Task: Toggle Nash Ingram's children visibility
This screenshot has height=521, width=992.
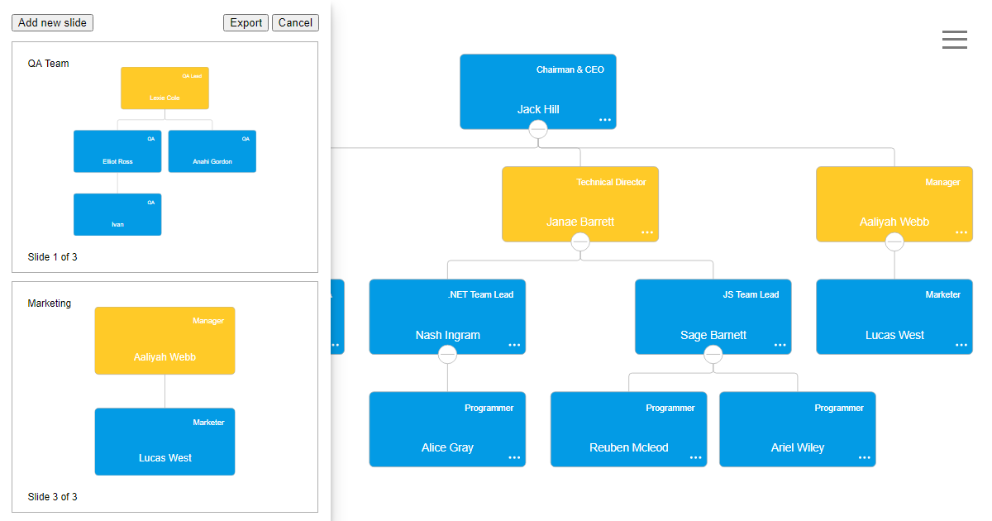Action: 447,354
